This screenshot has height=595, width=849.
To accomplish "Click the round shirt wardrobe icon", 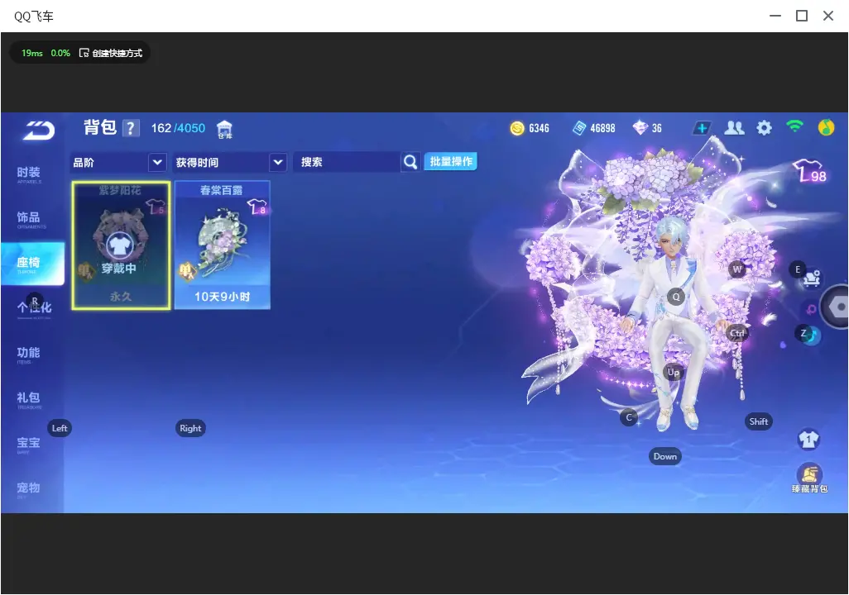I will point(808,439).
